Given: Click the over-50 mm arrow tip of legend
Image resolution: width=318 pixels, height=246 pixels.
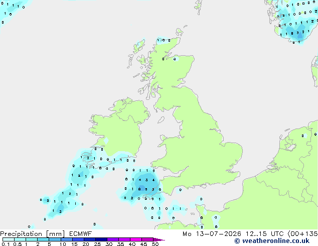Looking at the screenshot, I should pyautogui.click(x=159, y=240).
